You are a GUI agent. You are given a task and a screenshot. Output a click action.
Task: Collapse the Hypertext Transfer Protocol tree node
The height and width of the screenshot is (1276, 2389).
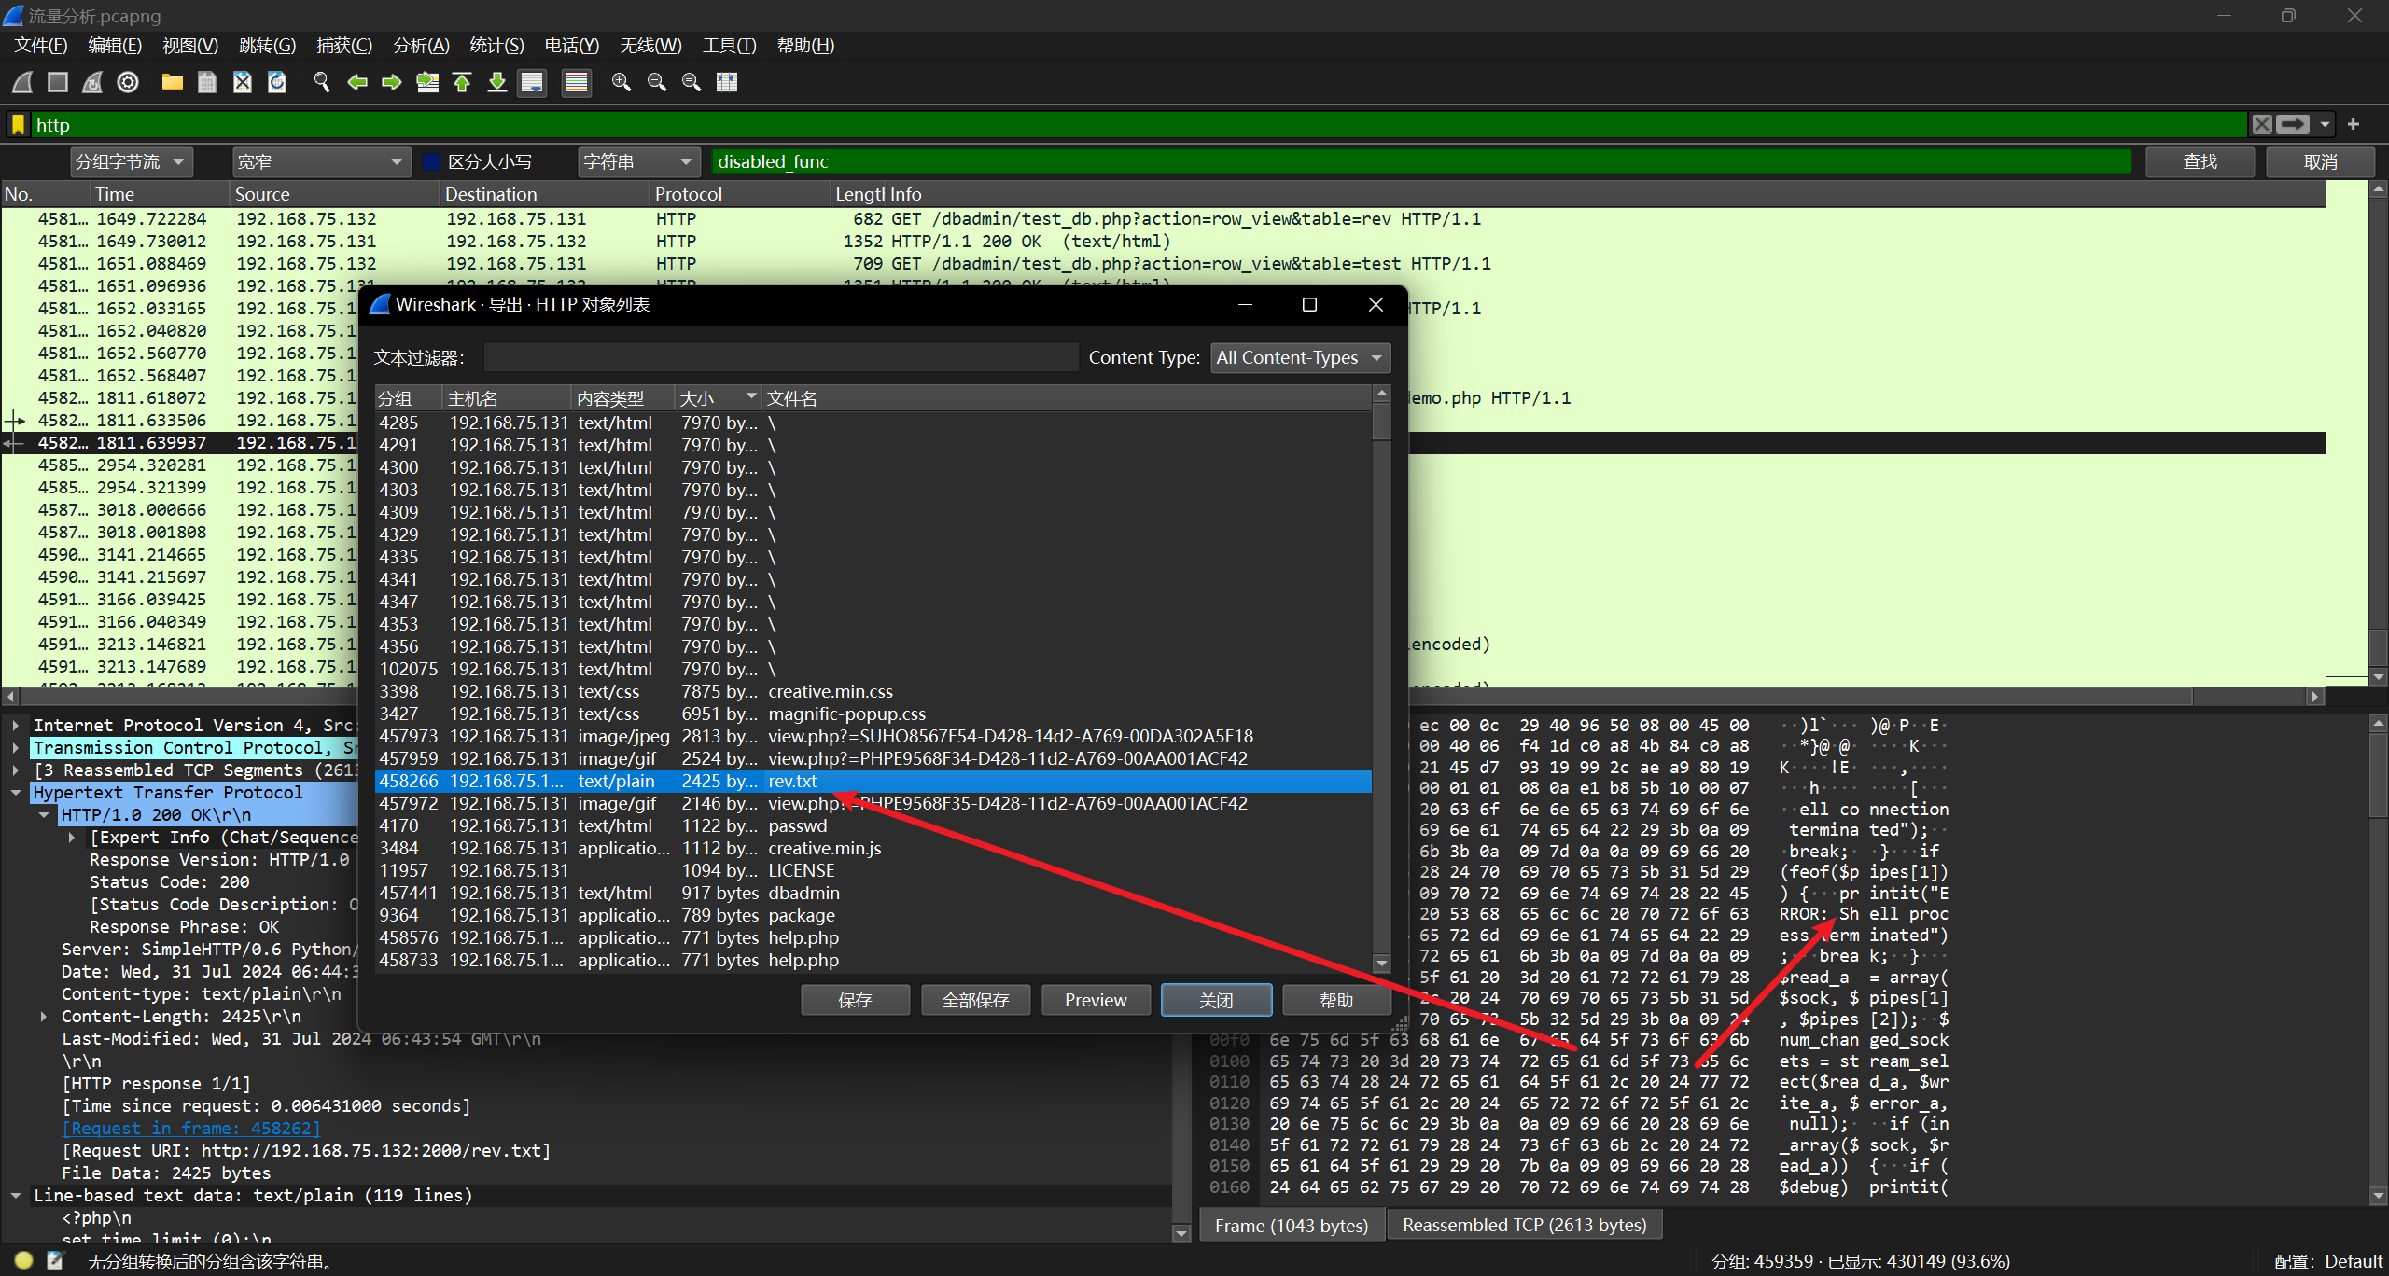(16, 793)
